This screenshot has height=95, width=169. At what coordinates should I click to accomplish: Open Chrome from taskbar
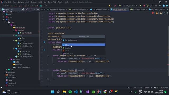(105, 92)
